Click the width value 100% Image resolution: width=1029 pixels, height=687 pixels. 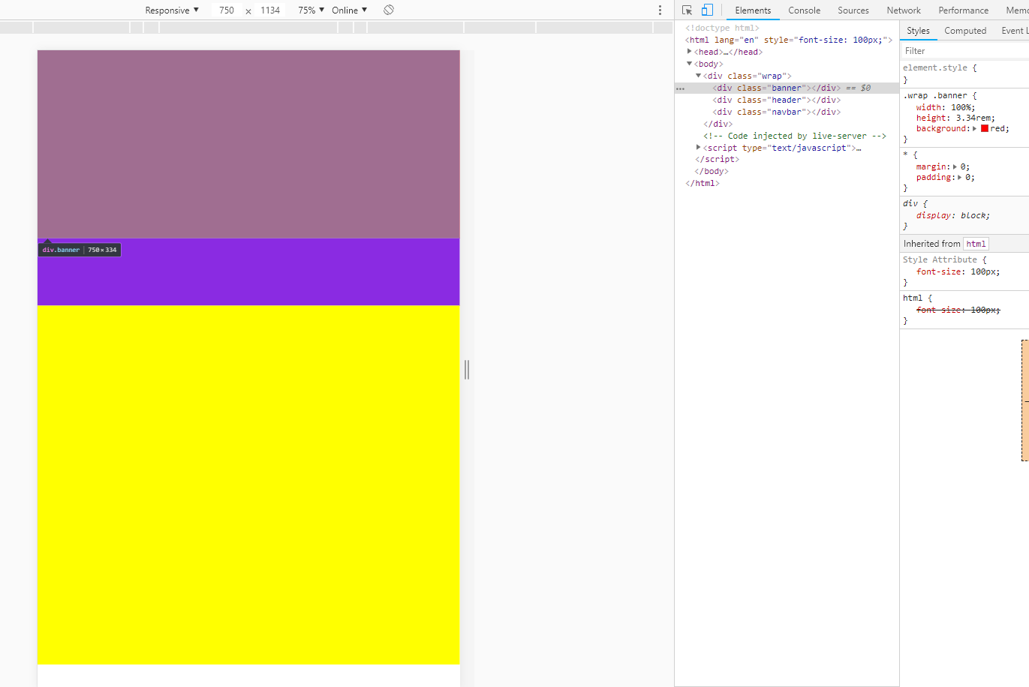click(x=961, y=107)
